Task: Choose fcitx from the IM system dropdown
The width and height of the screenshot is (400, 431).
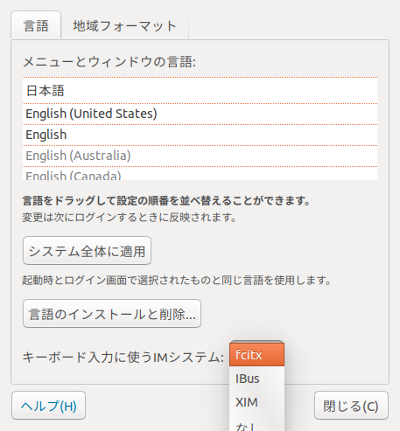Action: (x=256, y=355)
